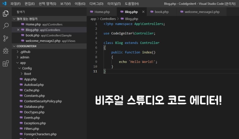This screenshot has height=139, width=239.
Task: Expand the .github folder
Action: coord(49,52)
